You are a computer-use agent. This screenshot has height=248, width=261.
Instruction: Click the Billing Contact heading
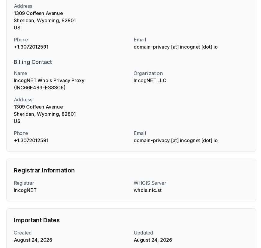33,62
